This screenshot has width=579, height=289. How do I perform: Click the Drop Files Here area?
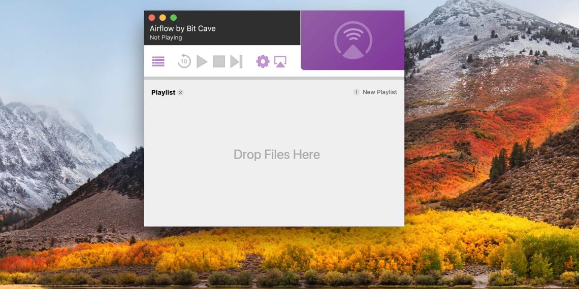(x=277, y=155)
